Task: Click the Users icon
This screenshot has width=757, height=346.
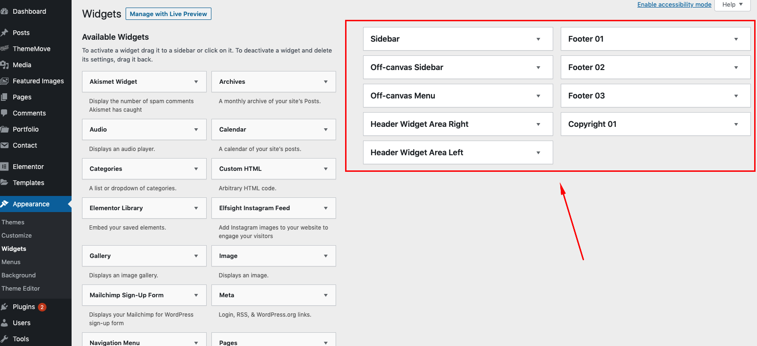Action: coord(7,322)
